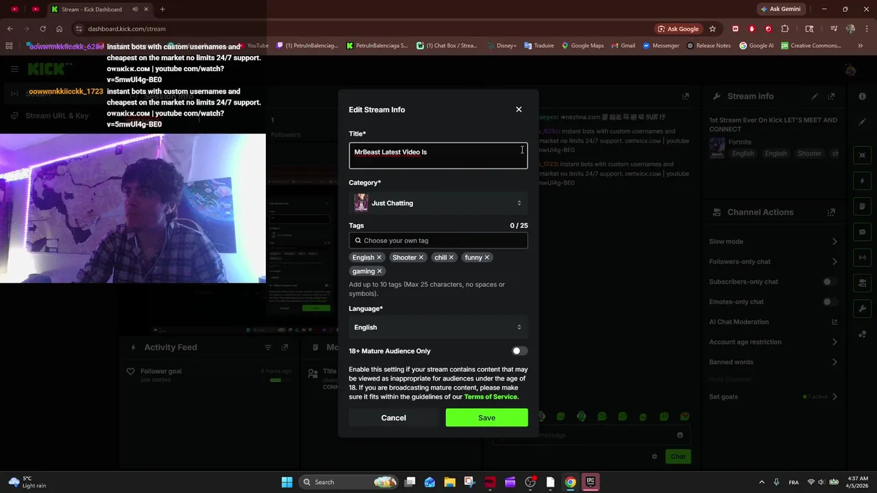Toggle Subscribers-only chat switch
Viewport: 877px width, 493px height.
click(x=829, y=281)
